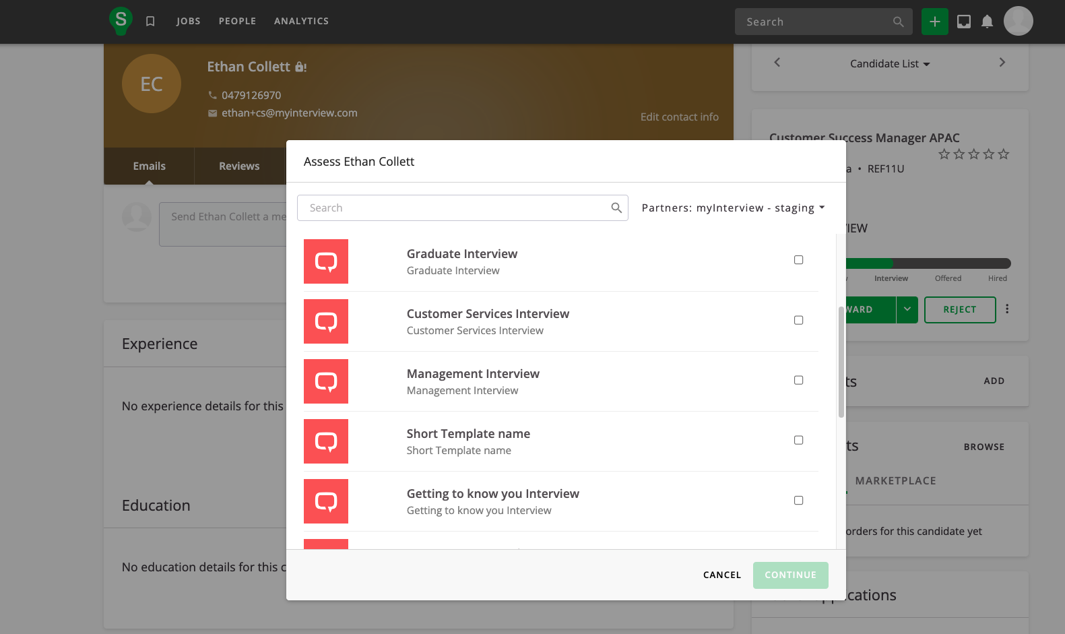Switch to the ANALYTICS menu

(301, 22)
